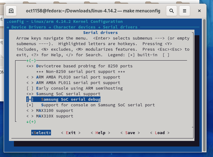213x157 pixels.
Task: Toggle highlighted Samsung SoC serial debug option
Action: [x=63, y=100]
